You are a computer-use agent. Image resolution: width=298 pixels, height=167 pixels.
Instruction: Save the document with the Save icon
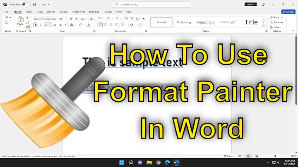(34, 5)
